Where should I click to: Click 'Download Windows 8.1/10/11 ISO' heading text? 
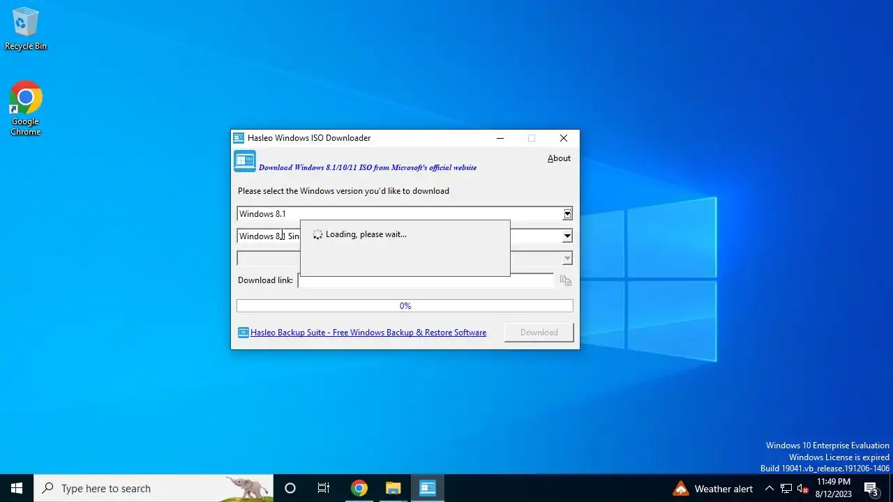368,167
